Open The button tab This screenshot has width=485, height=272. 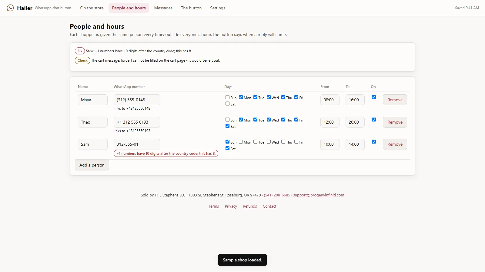[x=191, y=8]
